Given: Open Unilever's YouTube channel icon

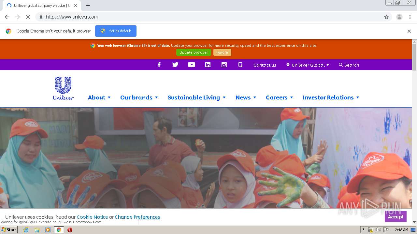Looking at the screenshot, I should coord(192,65).
